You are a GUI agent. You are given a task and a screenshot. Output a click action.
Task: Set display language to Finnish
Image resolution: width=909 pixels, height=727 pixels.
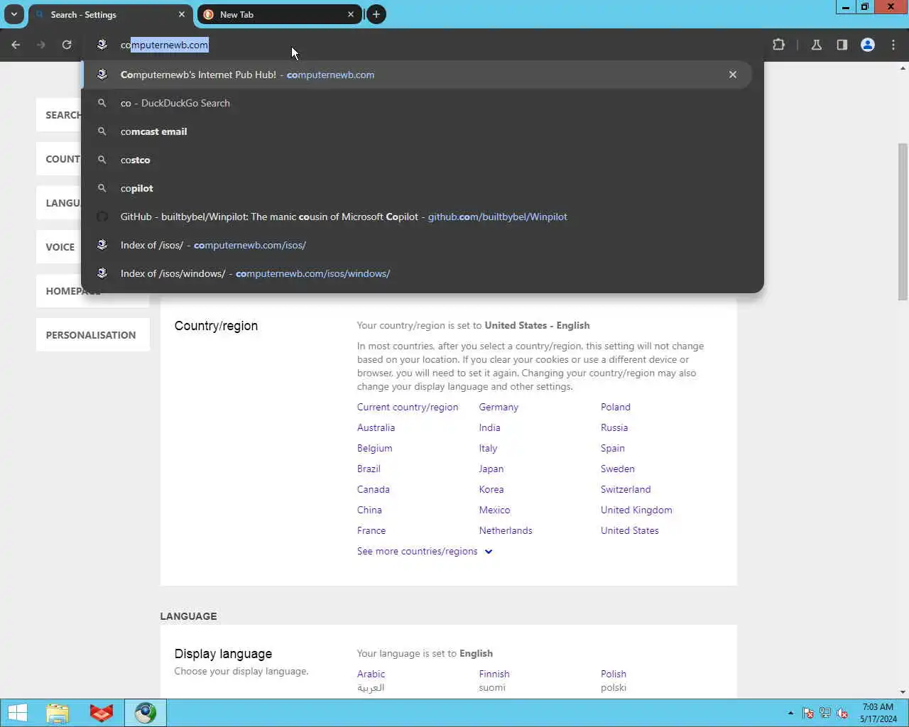pos(494,674)
